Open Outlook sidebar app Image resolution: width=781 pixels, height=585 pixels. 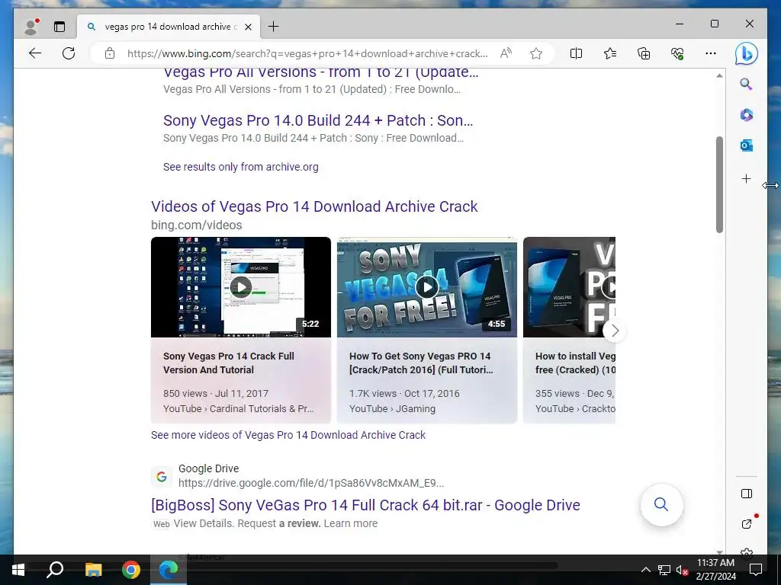click(x=746, y=145)
